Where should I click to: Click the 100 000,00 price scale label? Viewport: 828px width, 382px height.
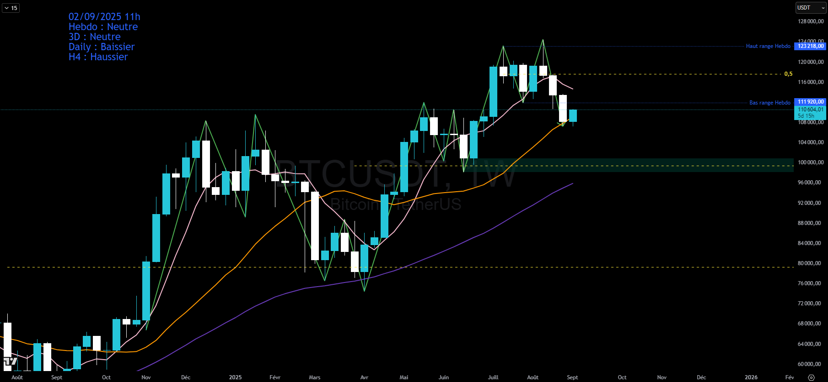[810, 162]
